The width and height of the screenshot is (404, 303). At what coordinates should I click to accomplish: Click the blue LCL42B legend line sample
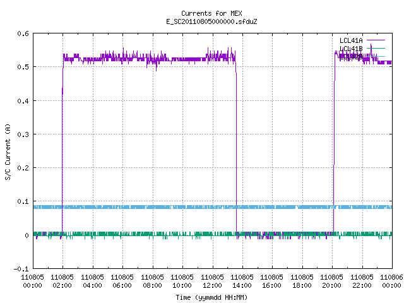(376, 56)
